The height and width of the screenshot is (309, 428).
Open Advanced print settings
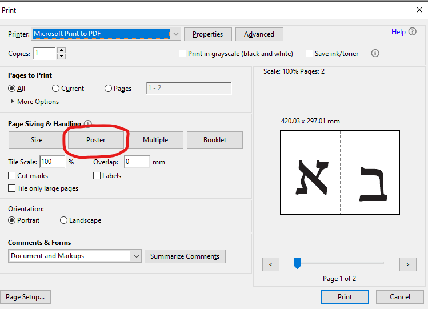click(x=259, y=34)
